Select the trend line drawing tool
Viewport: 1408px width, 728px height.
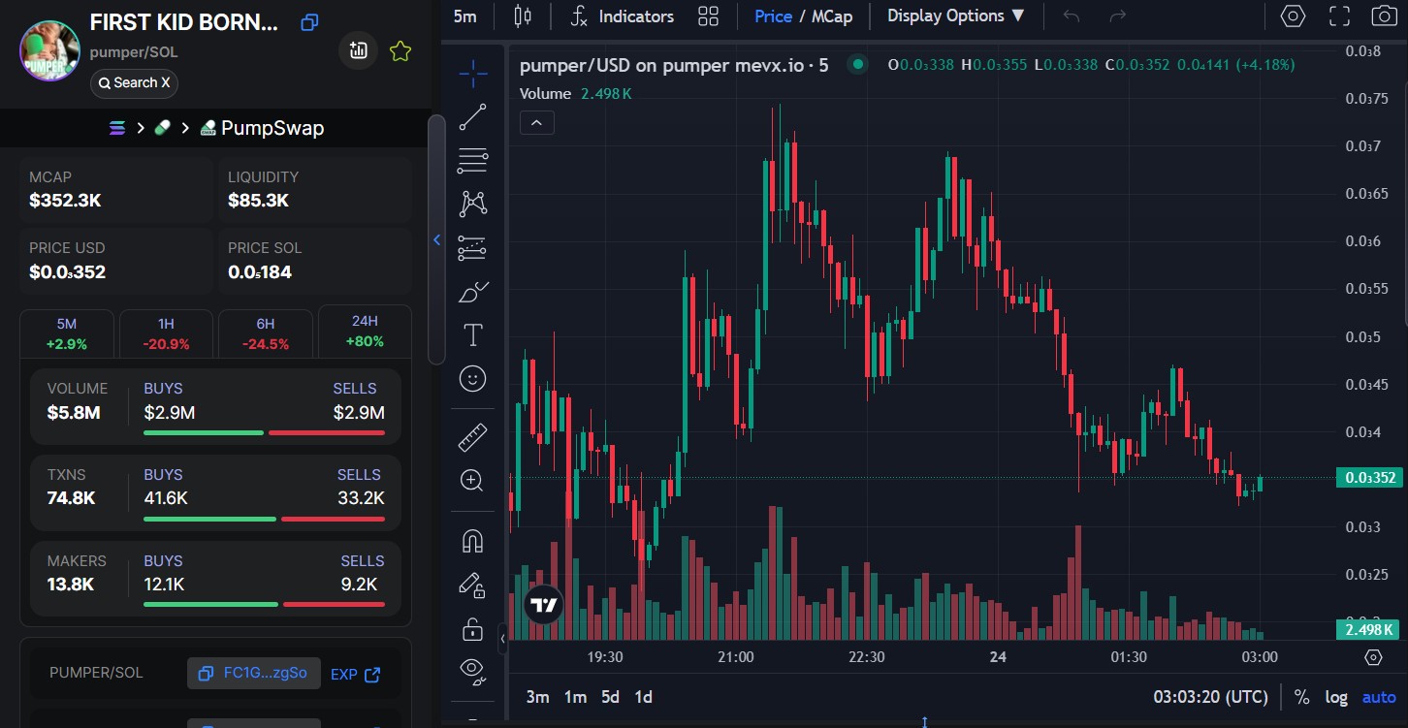(x=473, y=117)
